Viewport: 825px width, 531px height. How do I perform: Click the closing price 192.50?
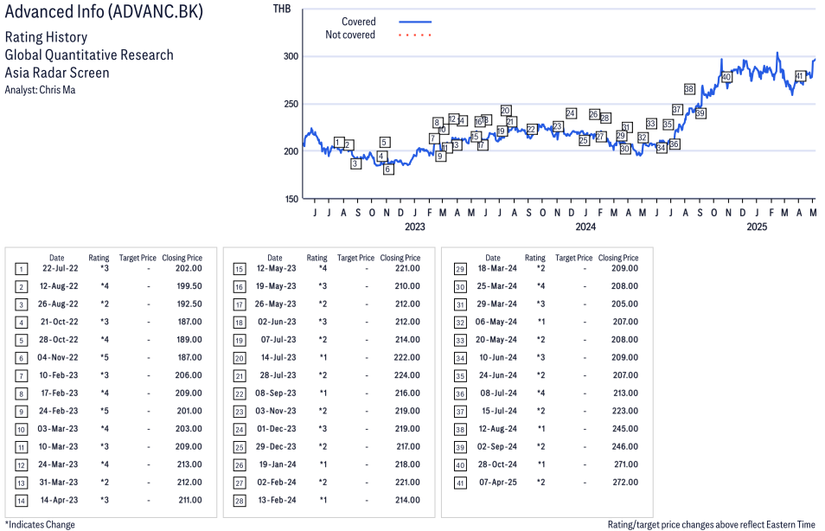click(189, 304)
